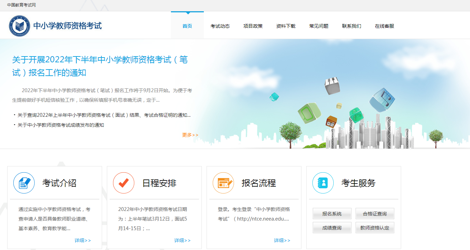Expand news list with 更多>> link
Image resolution: width=470 pixels, height=250 pixels.
pyautogui.click(x=190, y=135)
